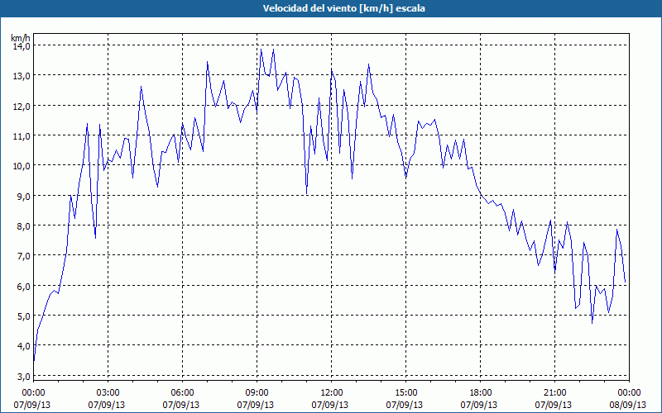Select the 3,0 y-axis label
This screenshot has width=662, height=413.
tap(23, 376)
